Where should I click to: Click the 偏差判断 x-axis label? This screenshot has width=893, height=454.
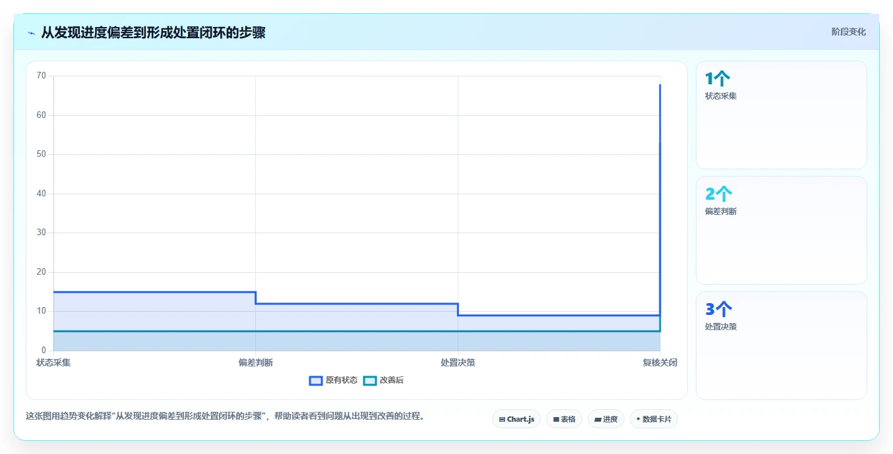(x=256, y=362)
